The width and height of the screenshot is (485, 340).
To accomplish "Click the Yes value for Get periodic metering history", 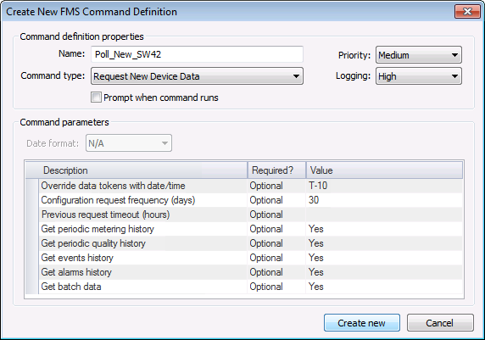I will coord(384,229).
